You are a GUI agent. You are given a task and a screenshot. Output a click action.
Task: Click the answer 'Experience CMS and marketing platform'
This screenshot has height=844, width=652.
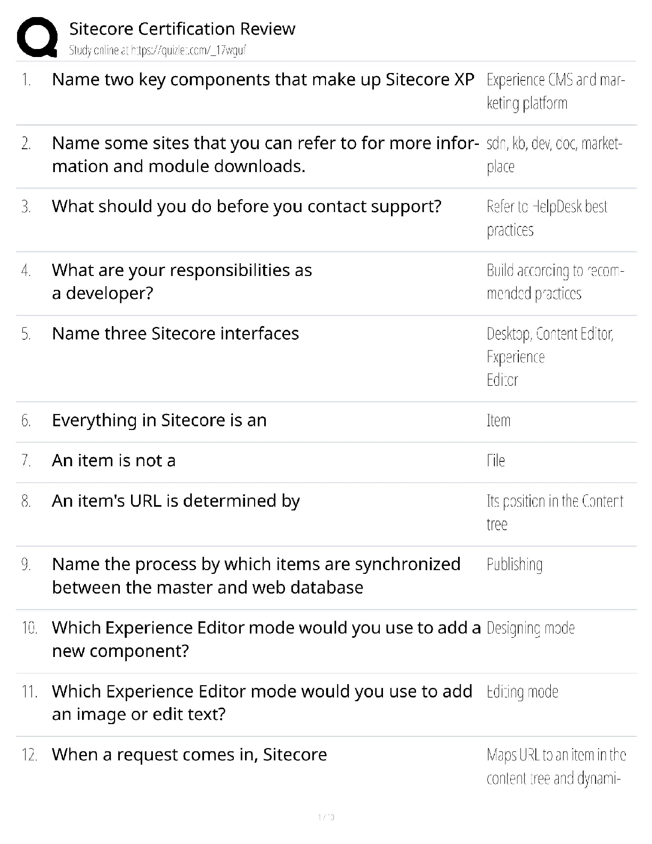[556, 91]
